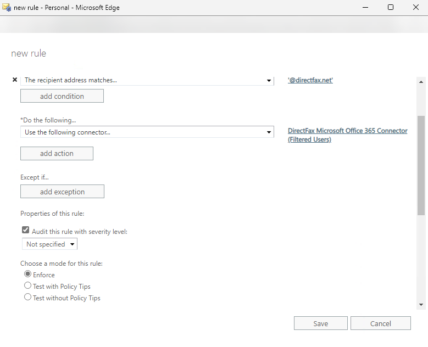Toggle Audit this rule checkbox
Viewport: 428px width, 347px height.
pyautogui.click(x=25, y=231)
